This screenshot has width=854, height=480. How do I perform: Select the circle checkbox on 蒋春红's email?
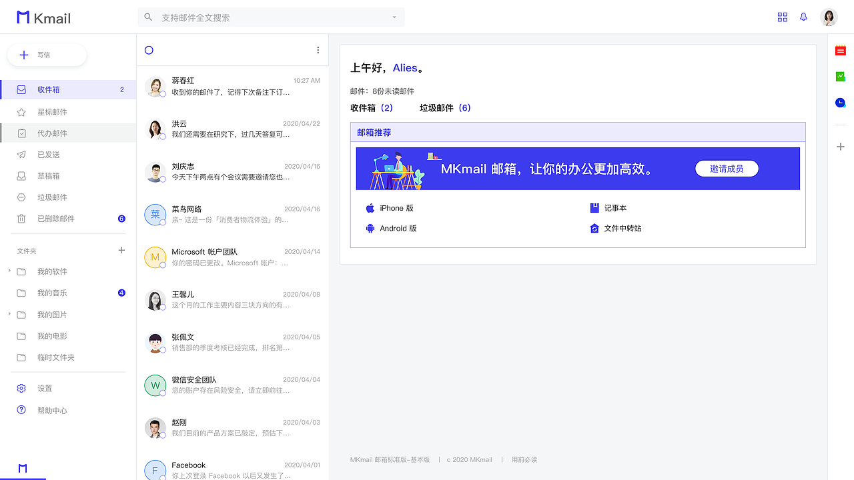pyautogui.click(x=163, y=95)
